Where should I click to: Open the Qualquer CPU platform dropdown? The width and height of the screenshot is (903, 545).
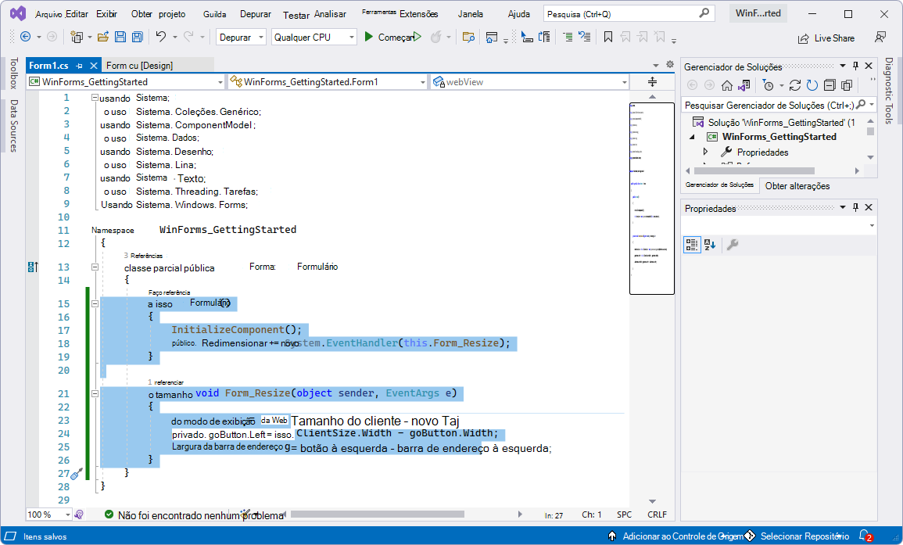[314, 37]
